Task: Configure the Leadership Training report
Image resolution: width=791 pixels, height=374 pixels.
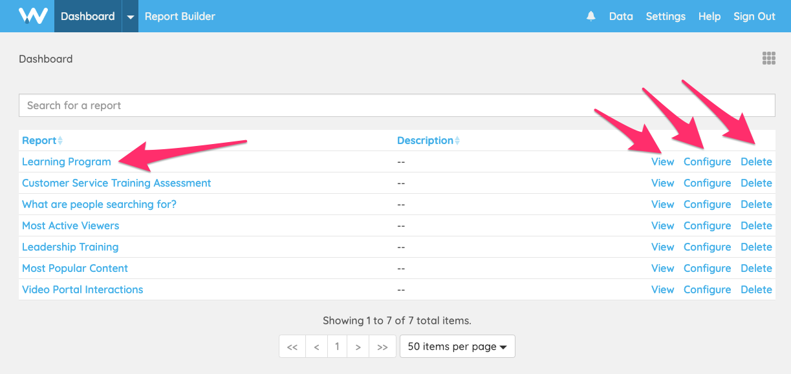Action: [707, 247]
